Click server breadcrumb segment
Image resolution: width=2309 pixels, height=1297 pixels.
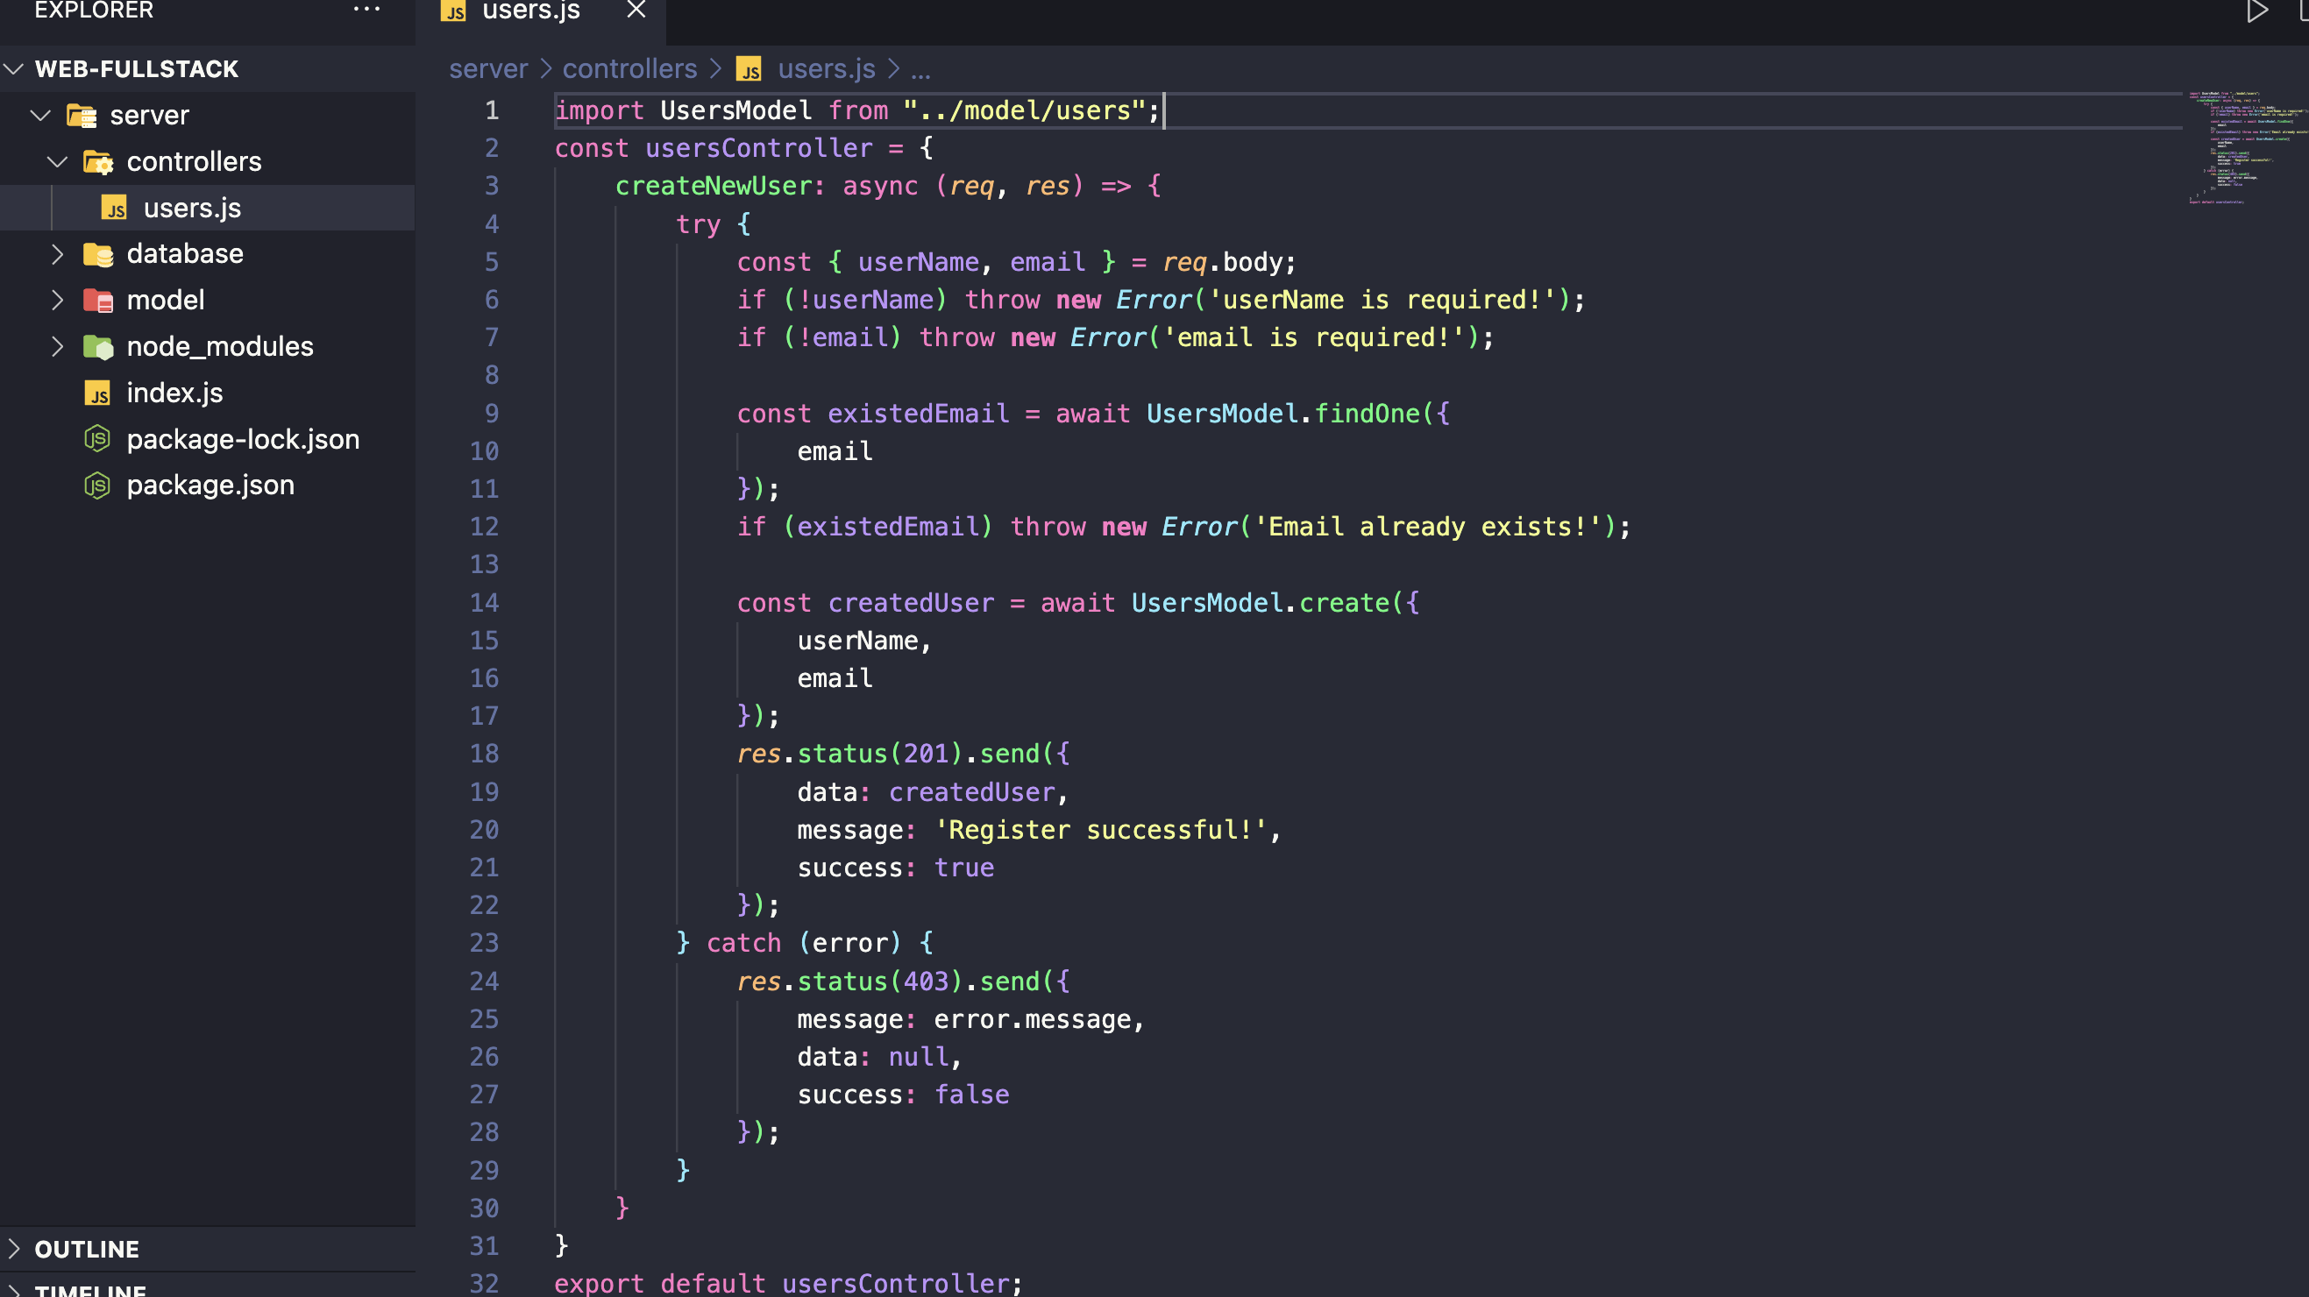[488, 69]
